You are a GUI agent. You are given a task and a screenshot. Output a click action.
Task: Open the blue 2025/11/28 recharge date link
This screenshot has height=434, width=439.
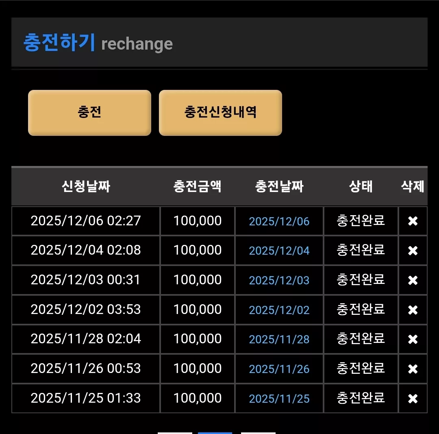[x=279, y=340]
